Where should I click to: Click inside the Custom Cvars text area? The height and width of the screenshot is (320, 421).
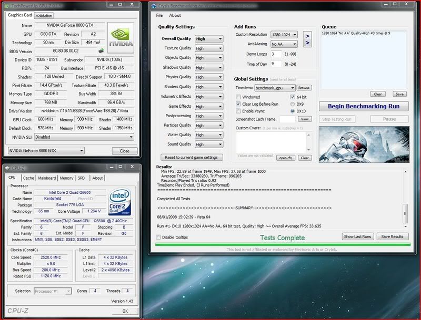pos(271,142)
